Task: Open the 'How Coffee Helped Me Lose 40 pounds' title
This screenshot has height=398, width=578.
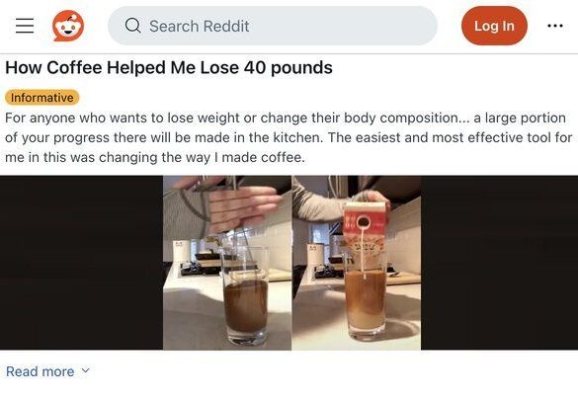Action: pos(169,68)
